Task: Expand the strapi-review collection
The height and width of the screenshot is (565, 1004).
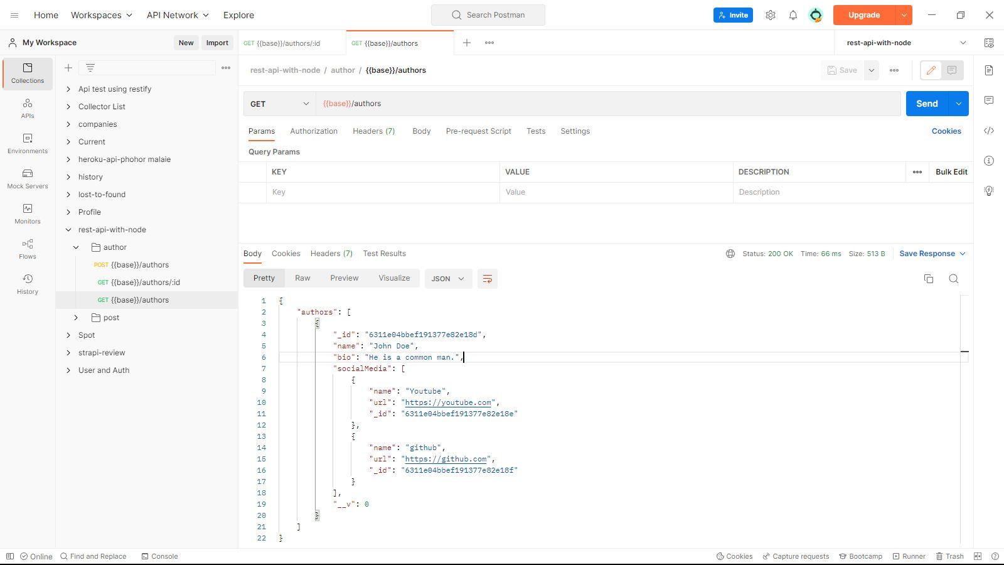Action: (x=68, y=353)
